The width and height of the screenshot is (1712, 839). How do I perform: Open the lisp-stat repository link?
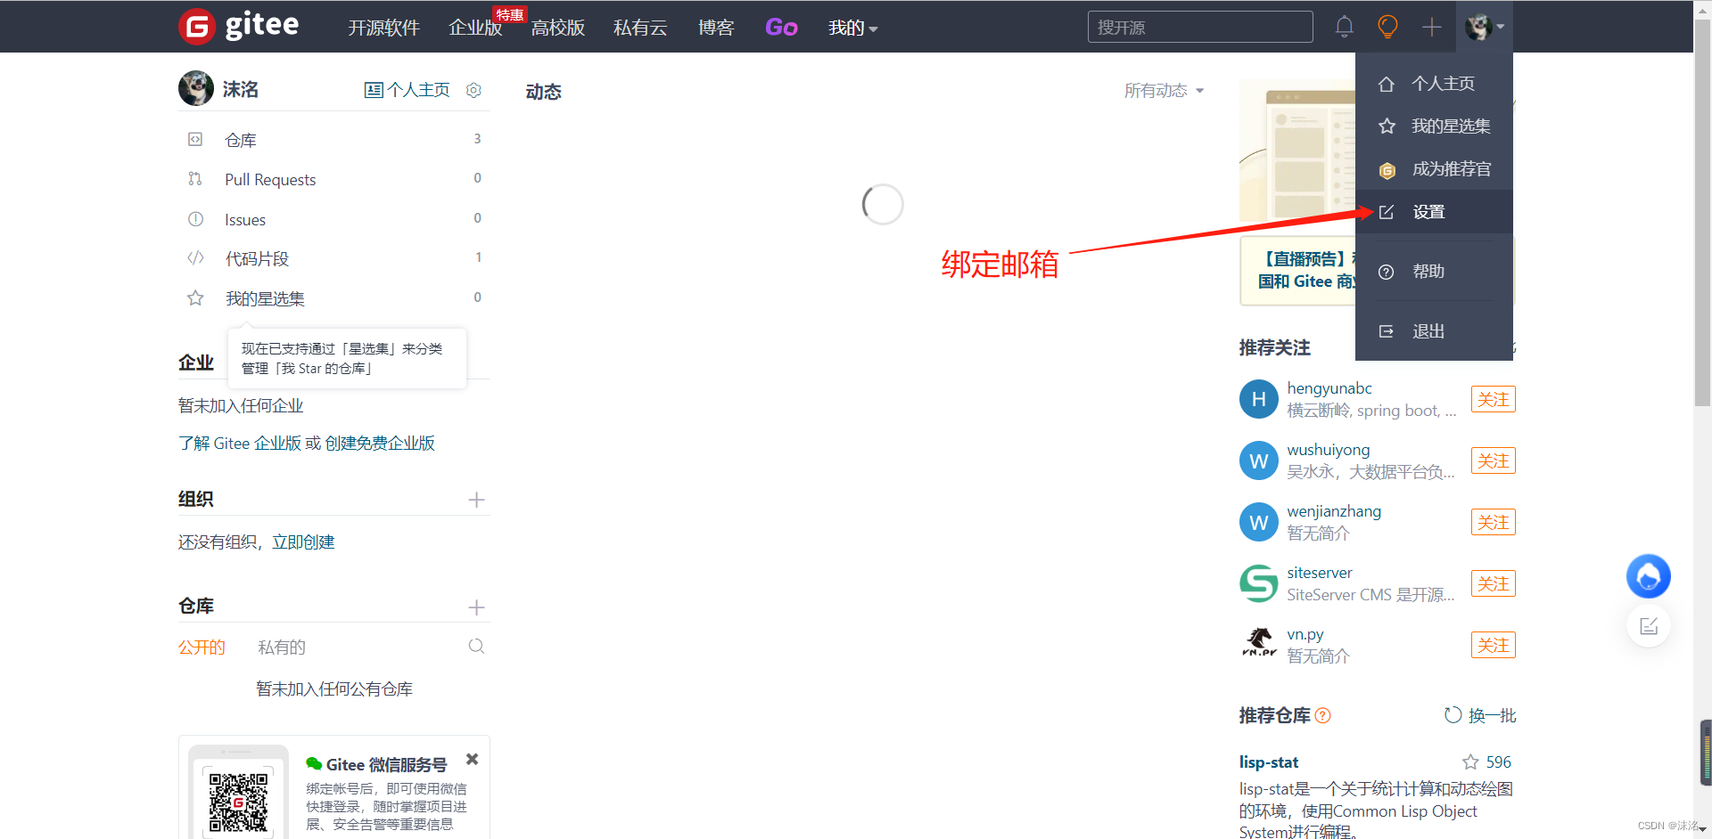1268,762
